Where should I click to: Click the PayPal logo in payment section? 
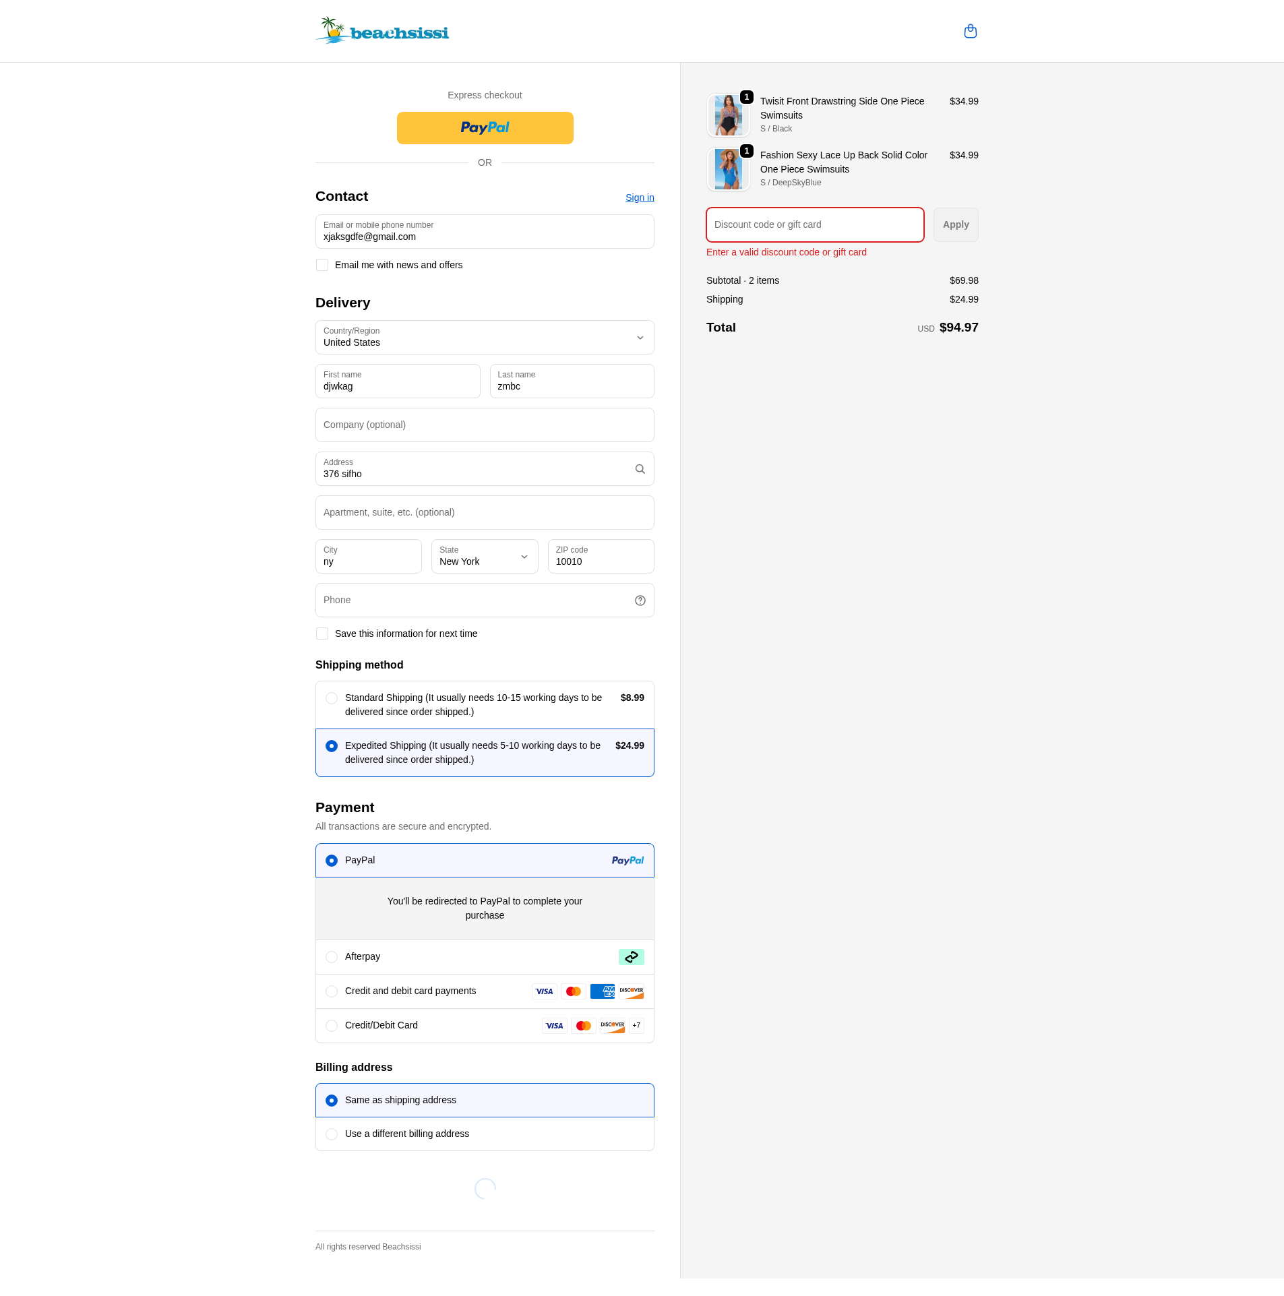[627, 860]
